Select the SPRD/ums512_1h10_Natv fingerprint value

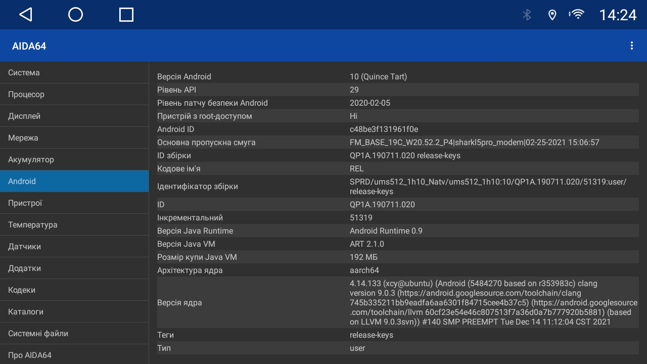point(488,187)
